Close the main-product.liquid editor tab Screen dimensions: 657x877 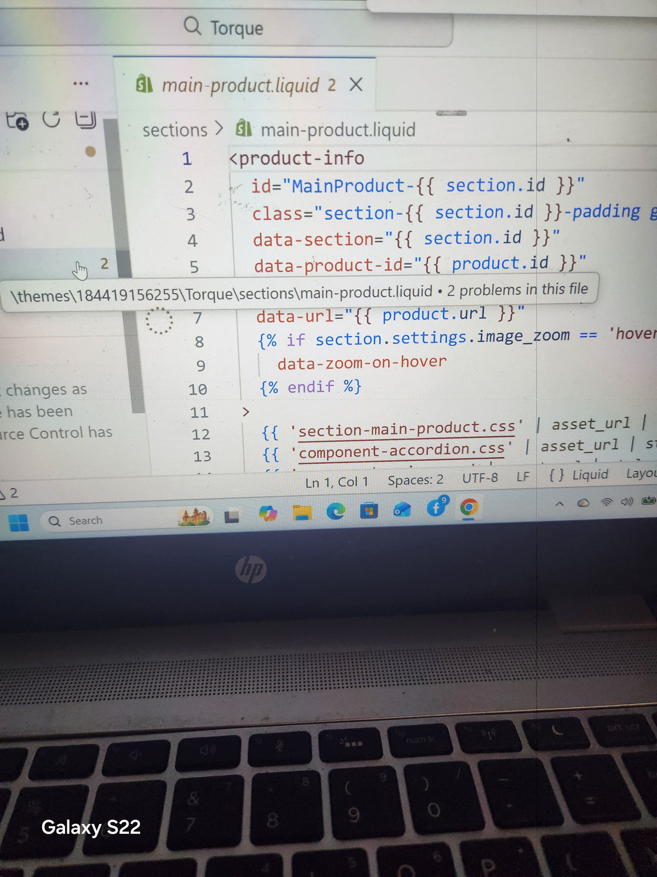(356, 84)
